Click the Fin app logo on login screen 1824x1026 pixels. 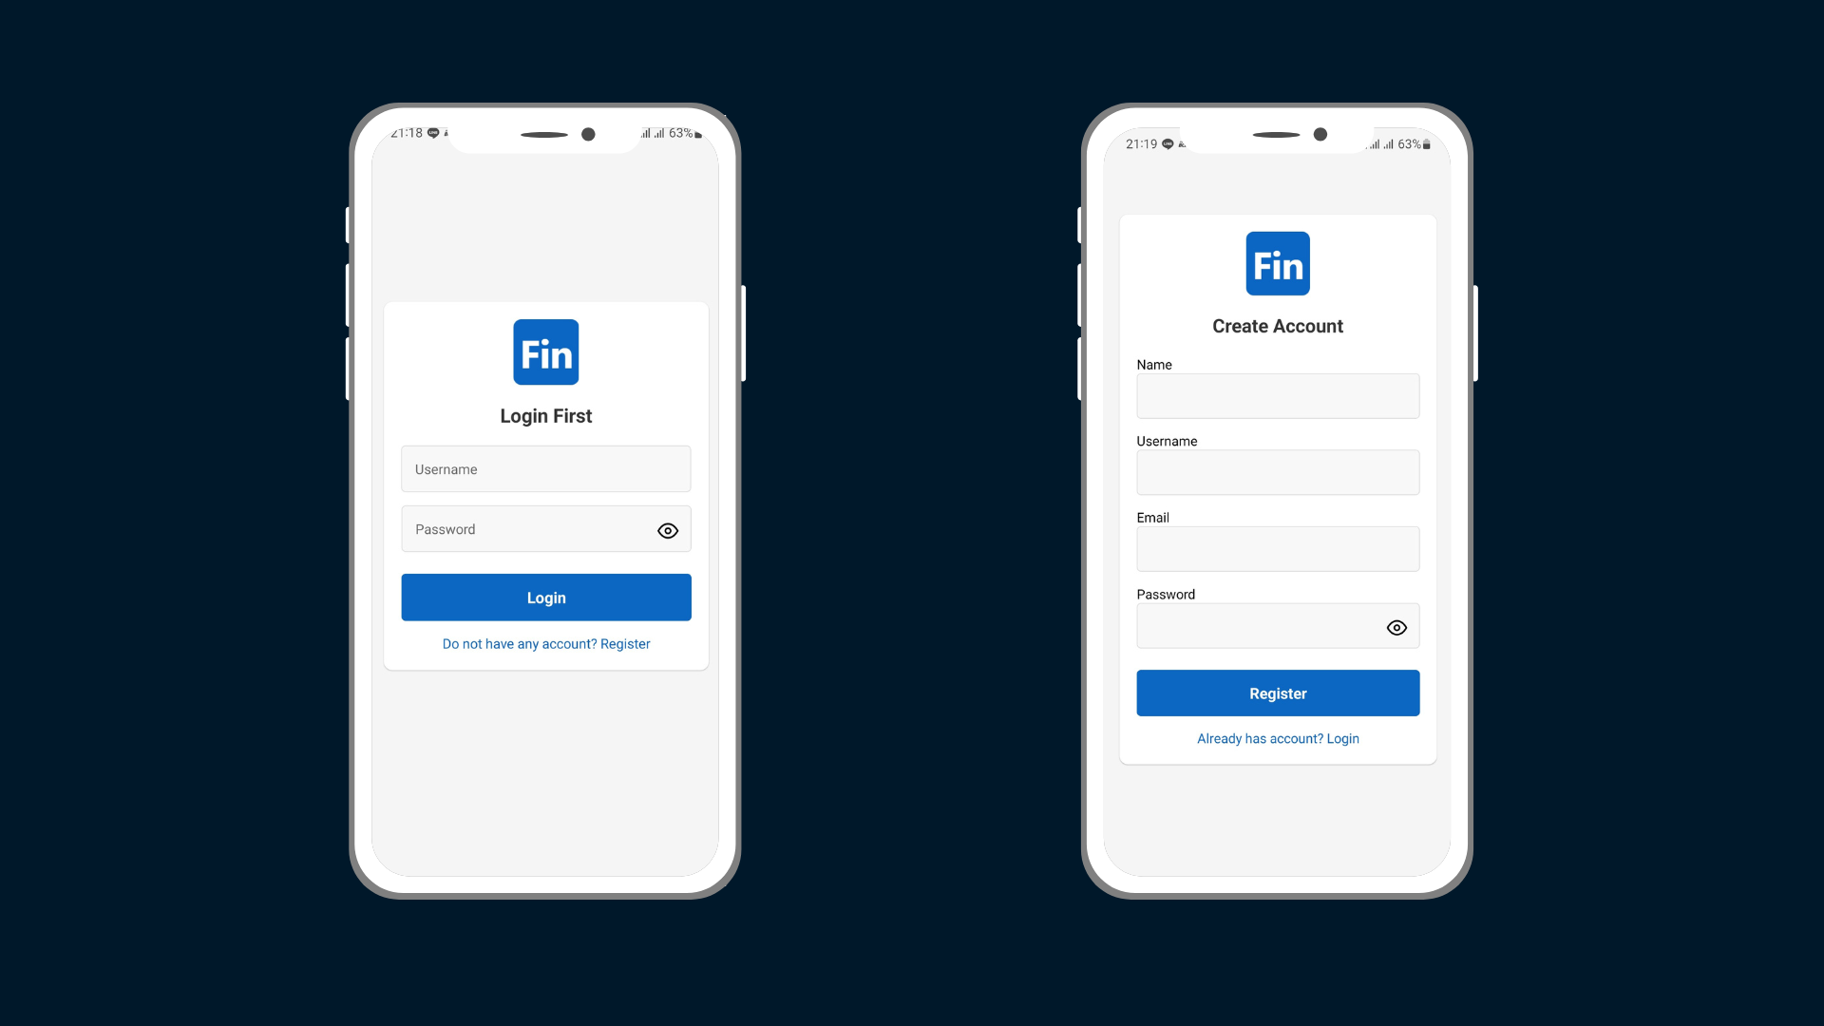click(x=546, y=352)
